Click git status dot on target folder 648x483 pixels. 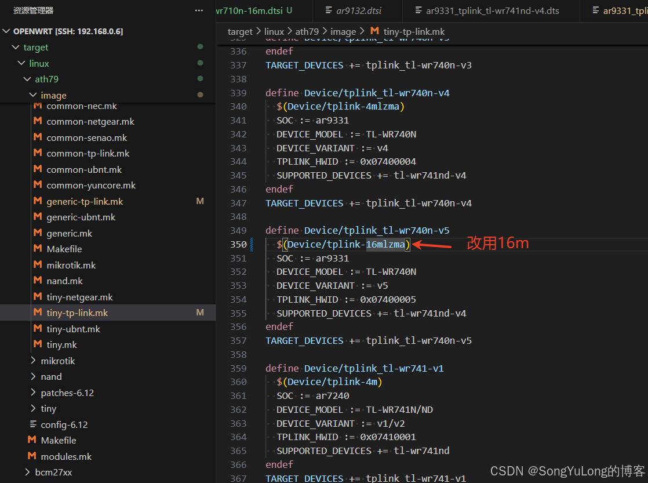pos(201,47)
